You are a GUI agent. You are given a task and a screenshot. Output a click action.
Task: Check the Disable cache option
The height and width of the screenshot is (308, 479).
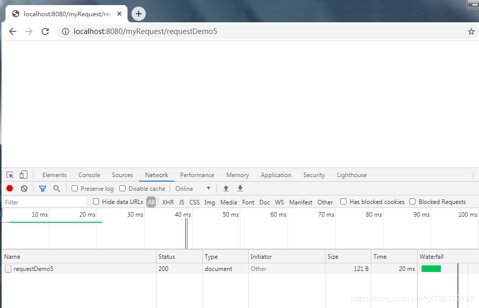[122, 189]
